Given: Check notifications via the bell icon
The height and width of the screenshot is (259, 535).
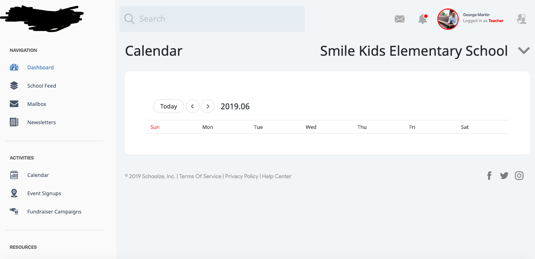Looking at the screenshot, I should (422, 19).
